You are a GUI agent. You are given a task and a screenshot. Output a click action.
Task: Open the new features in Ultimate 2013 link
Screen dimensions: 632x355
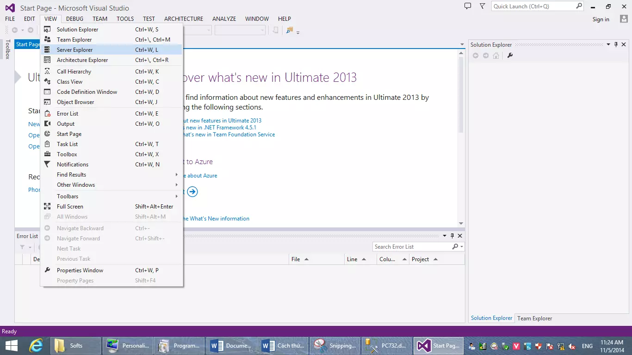click(x=223, y=121)
